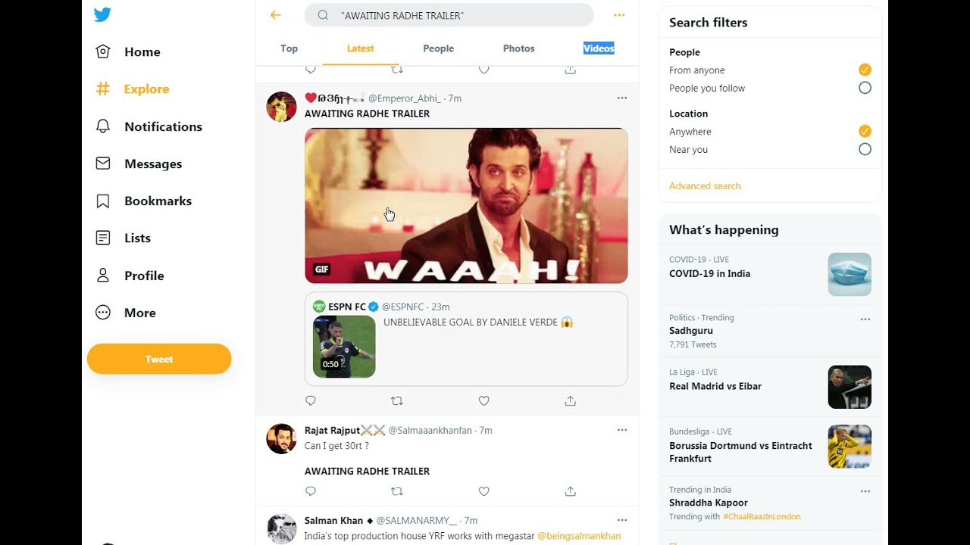The height and width of the screenshot is (545, 970).
Task: Share Rajat Rajput's tweet
Action: point(571,491)
